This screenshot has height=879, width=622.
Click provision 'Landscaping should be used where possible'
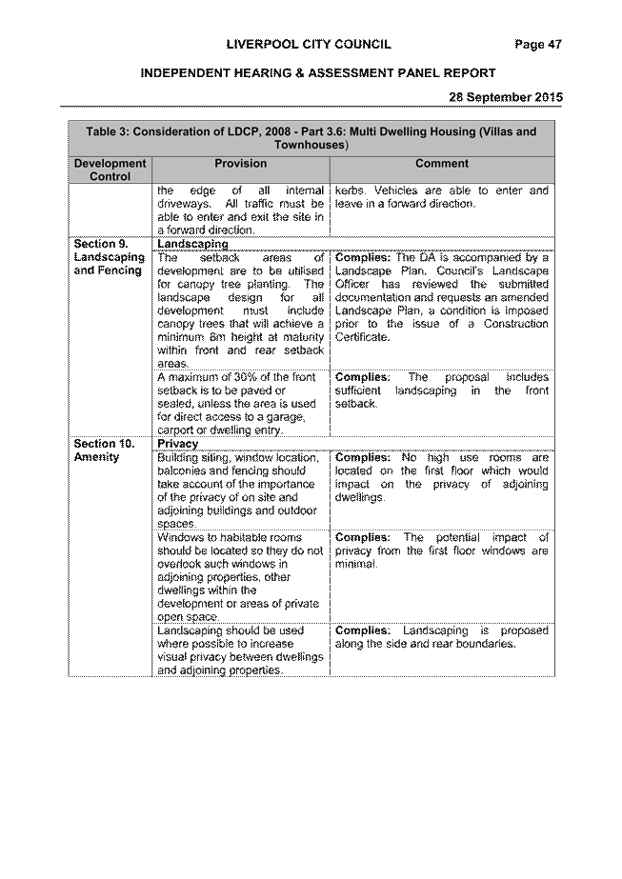(x=241, y=650)
